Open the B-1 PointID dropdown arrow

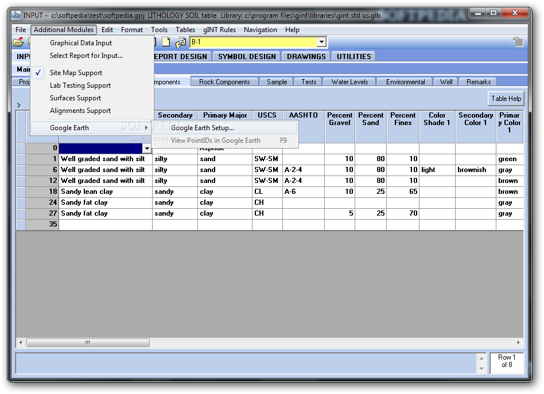click(321, 42)
